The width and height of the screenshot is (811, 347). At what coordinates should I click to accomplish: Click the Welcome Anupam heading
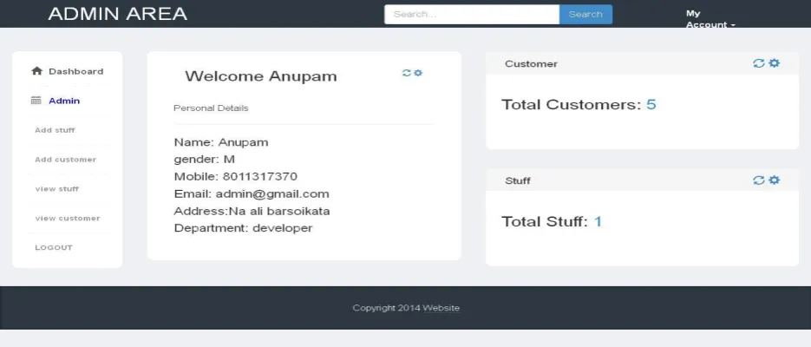tap(261, 76)
